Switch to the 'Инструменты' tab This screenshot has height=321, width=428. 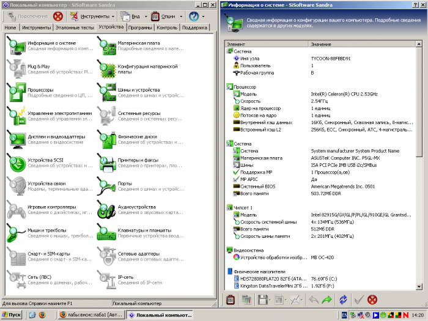36,28
